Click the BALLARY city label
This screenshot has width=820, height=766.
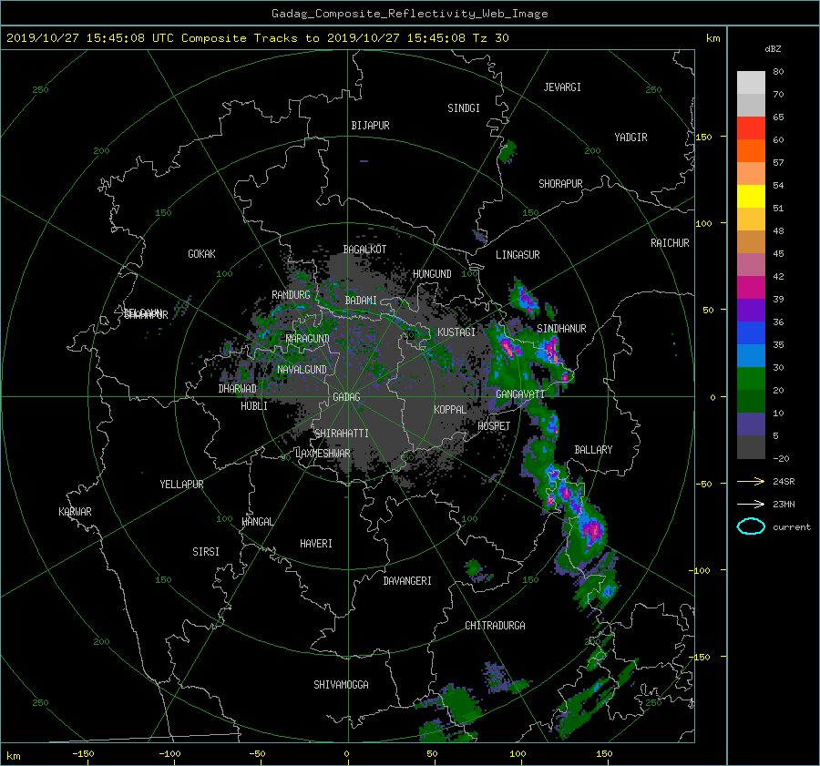(x=593, y=450)
